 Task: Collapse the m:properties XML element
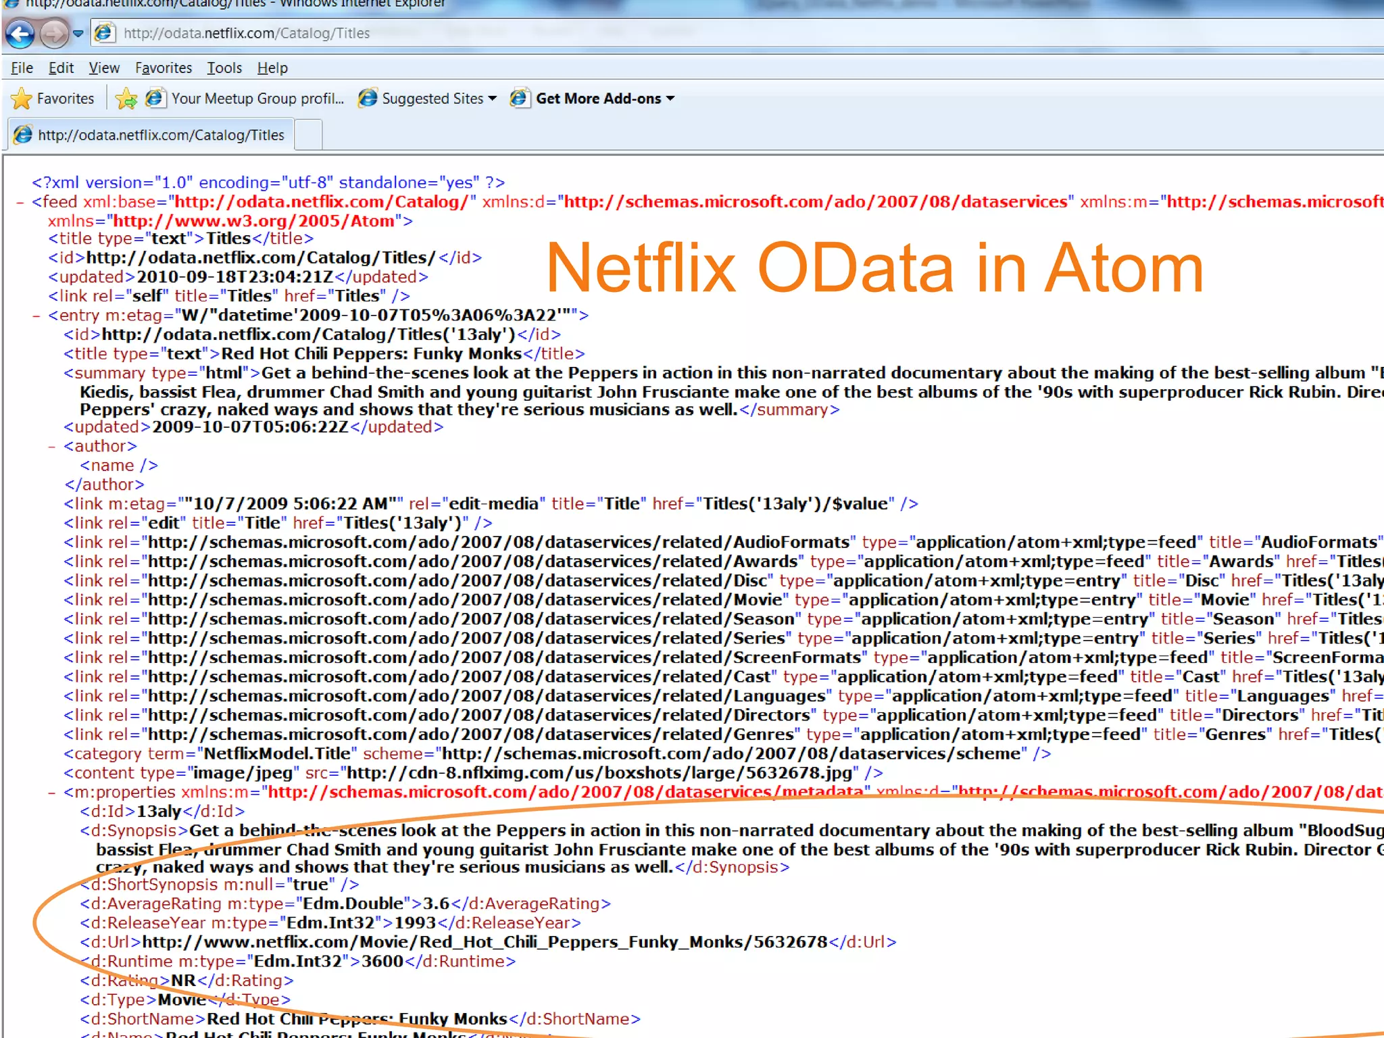coord(52,793)
